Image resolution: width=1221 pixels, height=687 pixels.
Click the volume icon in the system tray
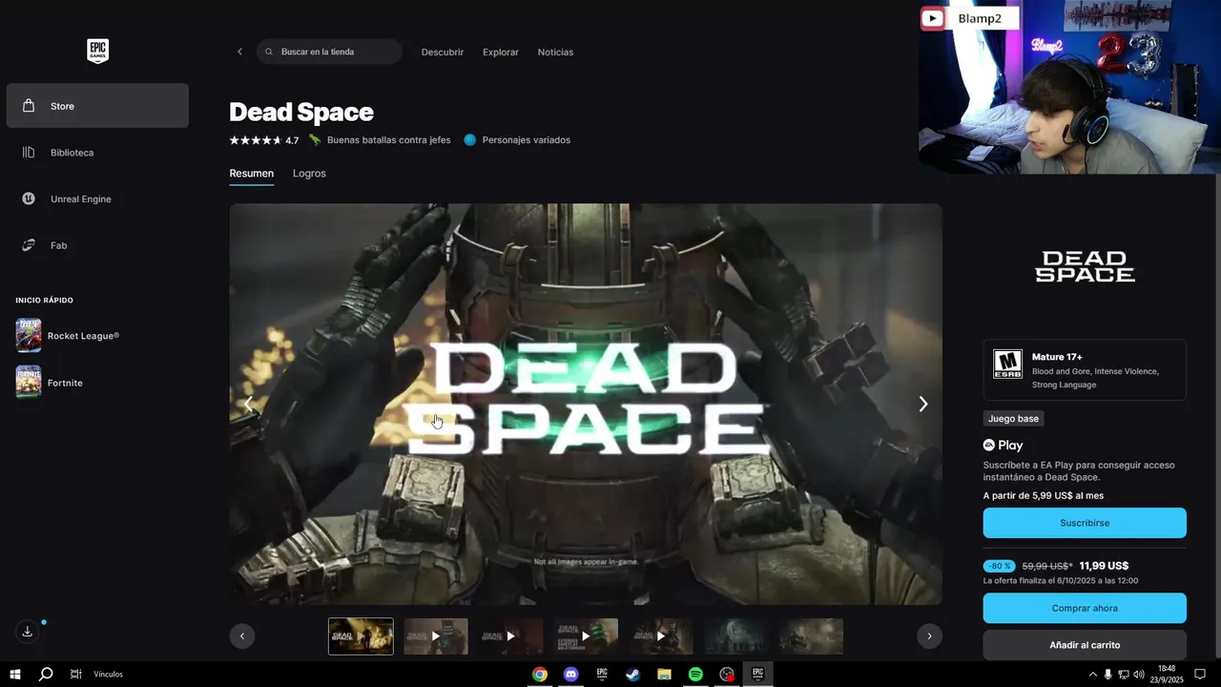click(1139, 675)
